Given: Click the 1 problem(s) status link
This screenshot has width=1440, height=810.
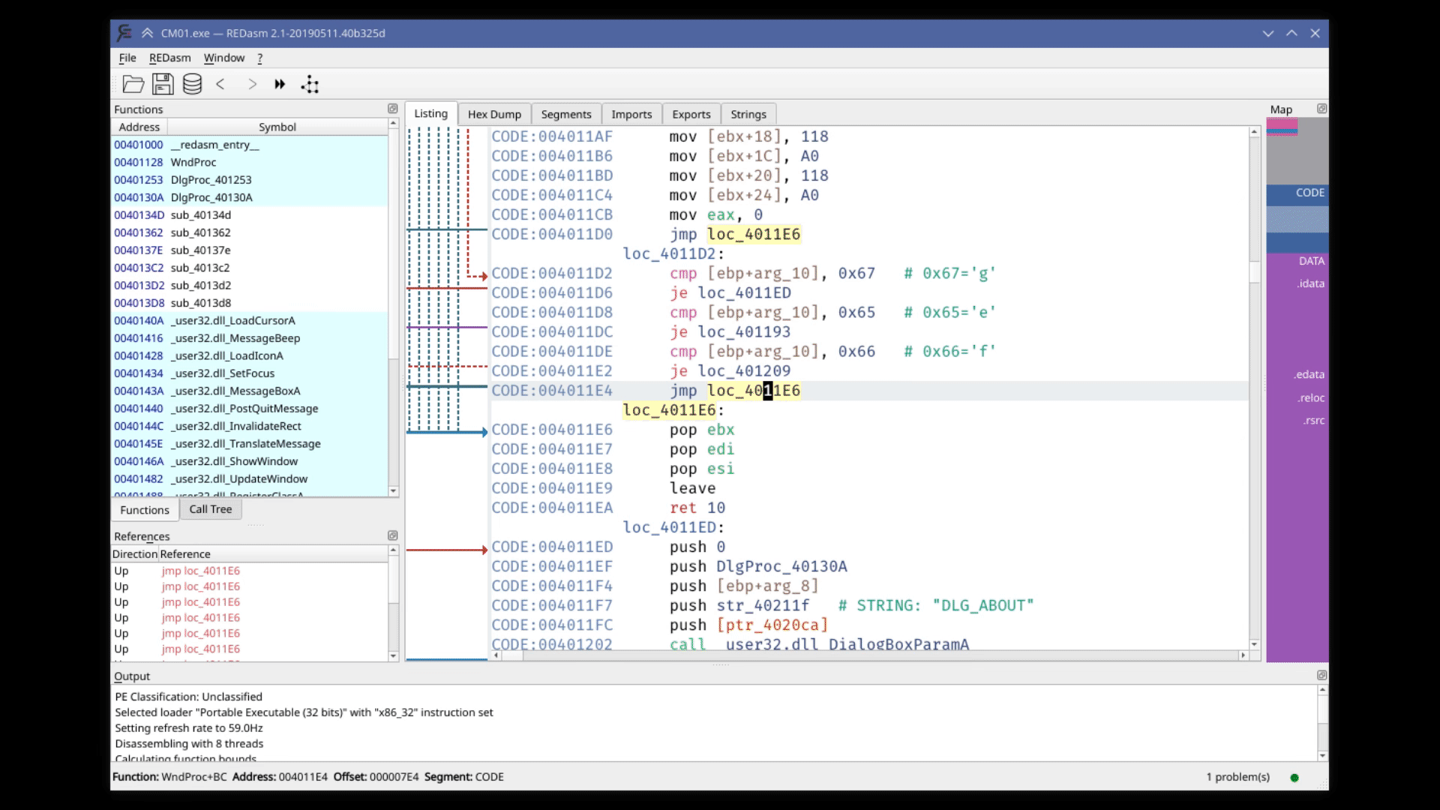Looking at the screenshot, I should (x=1237, y=777).
